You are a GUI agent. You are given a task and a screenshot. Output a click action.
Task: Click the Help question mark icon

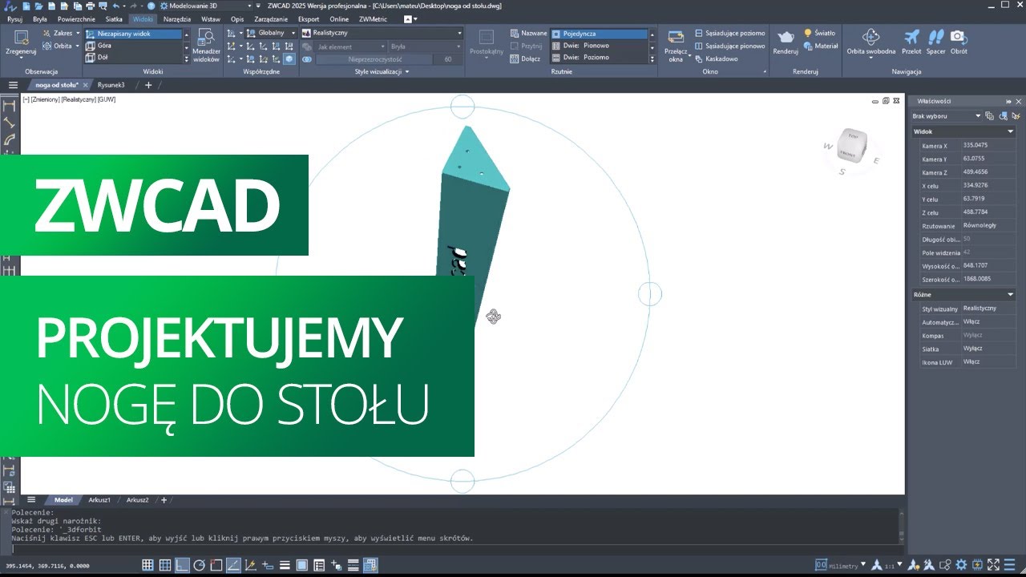point(151,6)
